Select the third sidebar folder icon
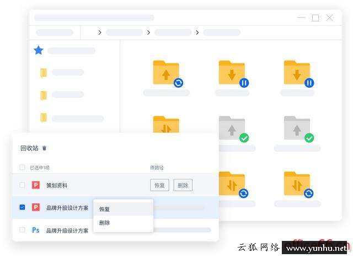This screenshot has height=258, width=353. (44, 117)
